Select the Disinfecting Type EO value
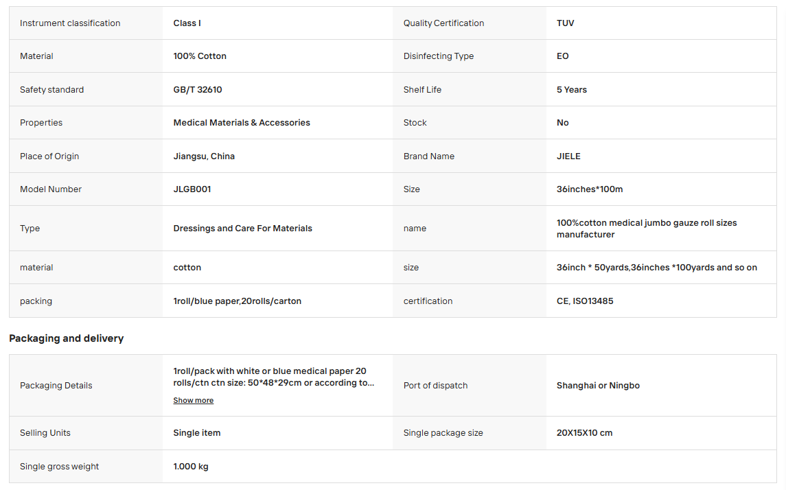Viewport: 786px width, 490px height. pos(562,56)
